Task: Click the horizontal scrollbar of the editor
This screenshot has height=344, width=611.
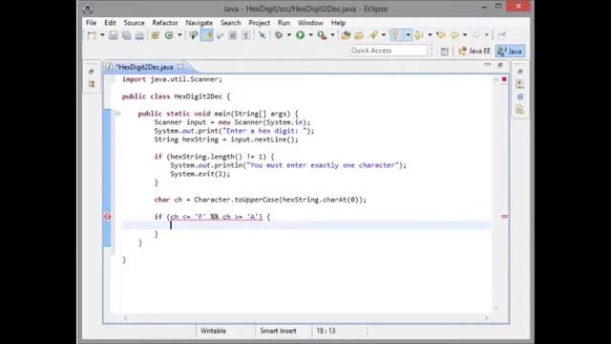Action: pos(305,318)
